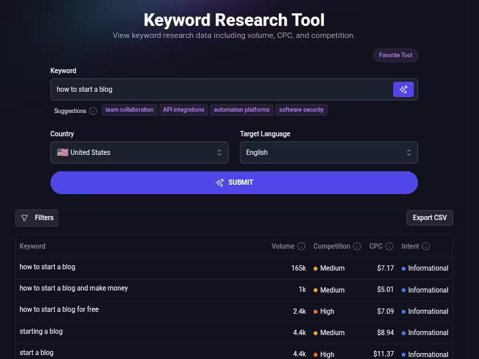Image resolution: width=479 pixels, height=359 pixels.
Task: Click the Intent column info icon
Action: (x=426, y=246)
